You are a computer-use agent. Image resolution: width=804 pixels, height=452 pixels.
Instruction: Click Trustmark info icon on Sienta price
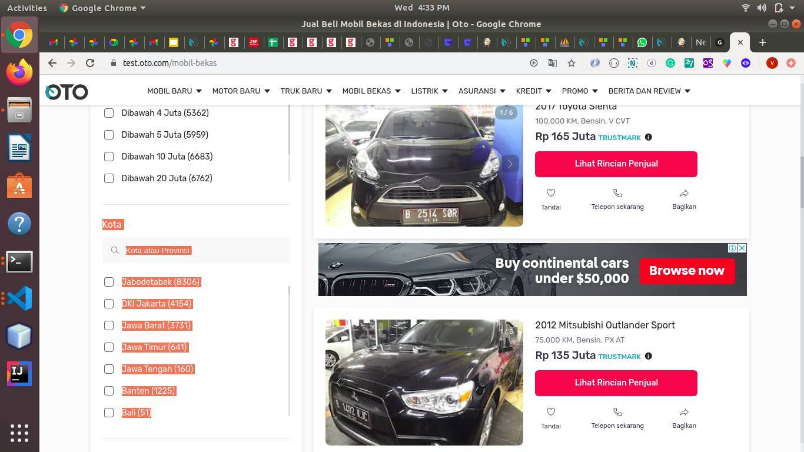(648, 137)
